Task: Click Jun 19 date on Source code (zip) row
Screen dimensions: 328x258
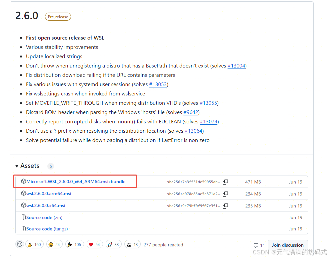Action: 296,217
